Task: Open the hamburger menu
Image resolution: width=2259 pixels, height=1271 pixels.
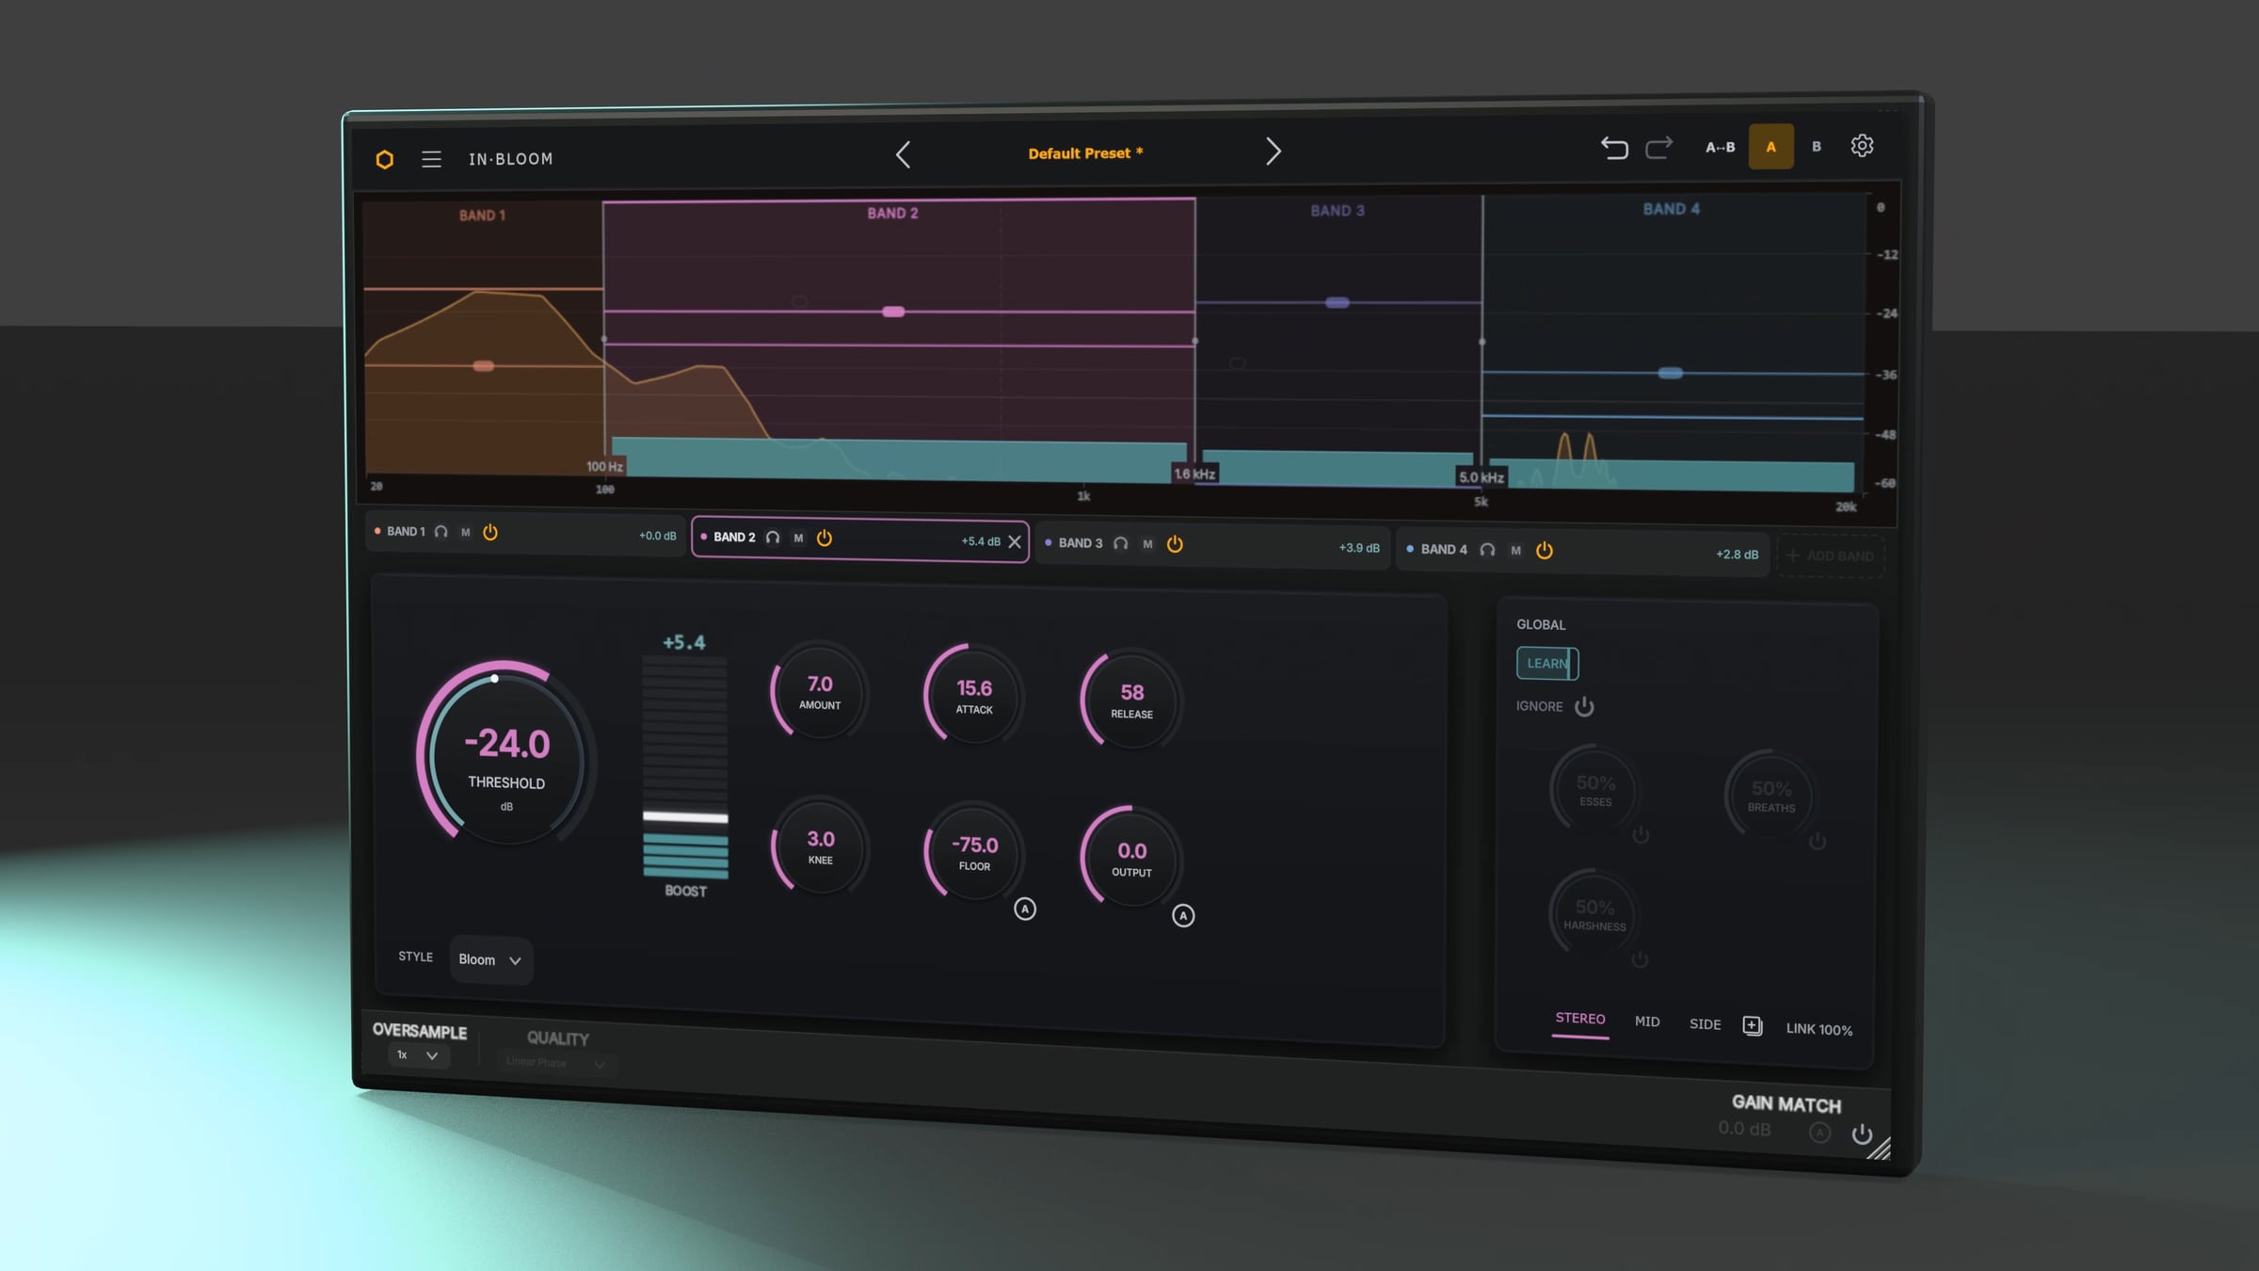Action: 431,159
